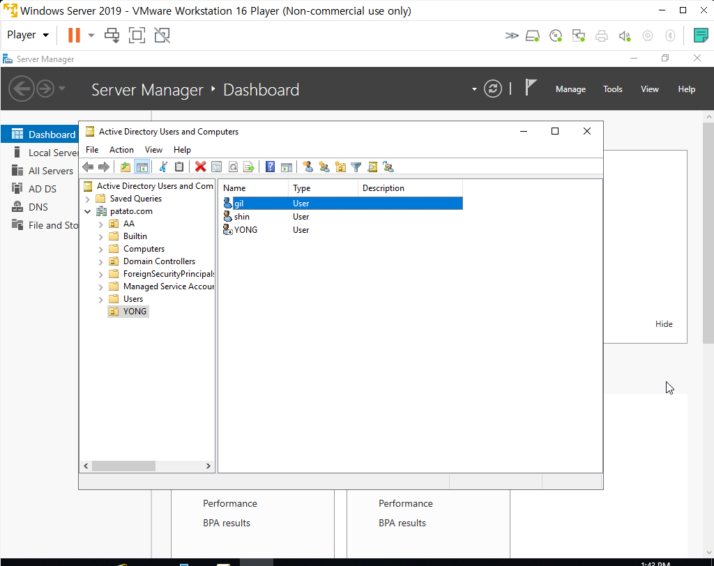The width and height of the screenshot is (714, 566).
Task: Click the Back arrow in ADUC toolbar
Action: coord(88,167)
